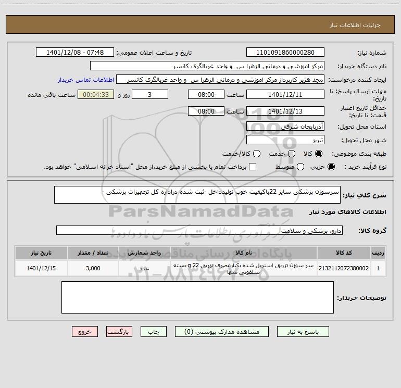
Task: Click need date cell 1401/12/15
Action: (41, 268)
